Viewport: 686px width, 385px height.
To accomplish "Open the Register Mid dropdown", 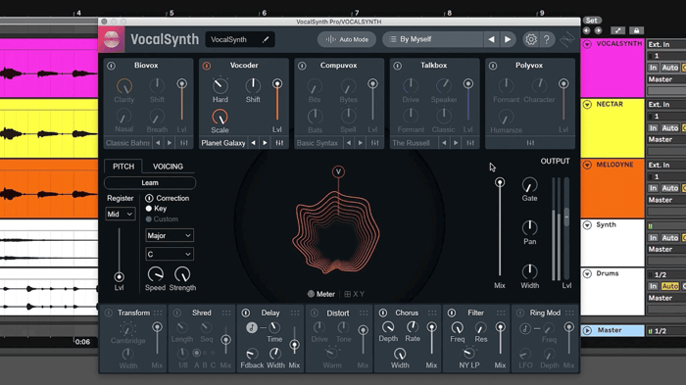I will pos(121,214).
